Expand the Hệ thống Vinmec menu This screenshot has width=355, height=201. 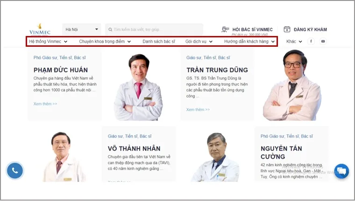(x=48, y=42)
